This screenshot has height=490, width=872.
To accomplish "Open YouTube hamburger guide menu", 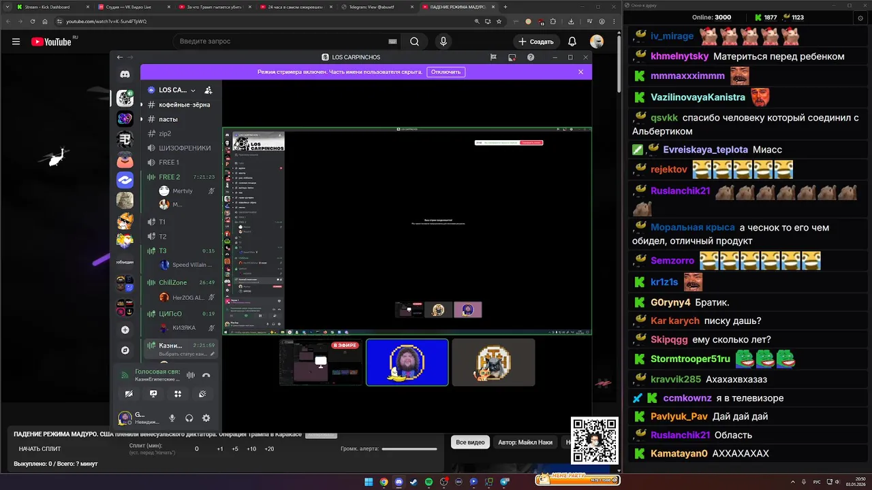I will [16, 42].
